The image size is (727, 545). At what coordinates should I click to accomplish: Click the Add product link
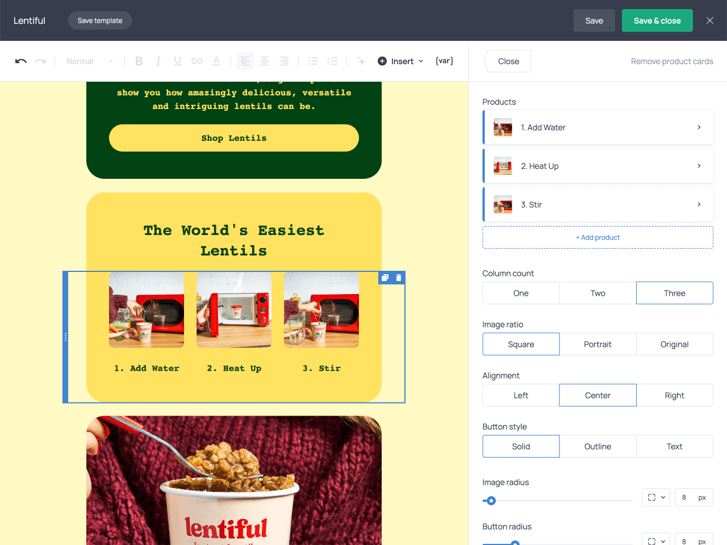tap(598, 237)
